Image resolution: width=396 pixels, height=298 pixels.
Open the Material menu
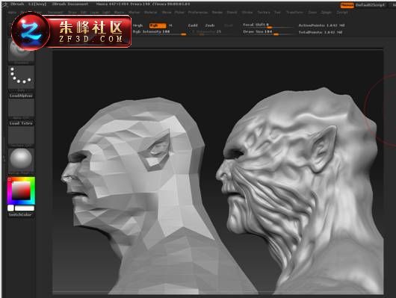tap(150, 12)
